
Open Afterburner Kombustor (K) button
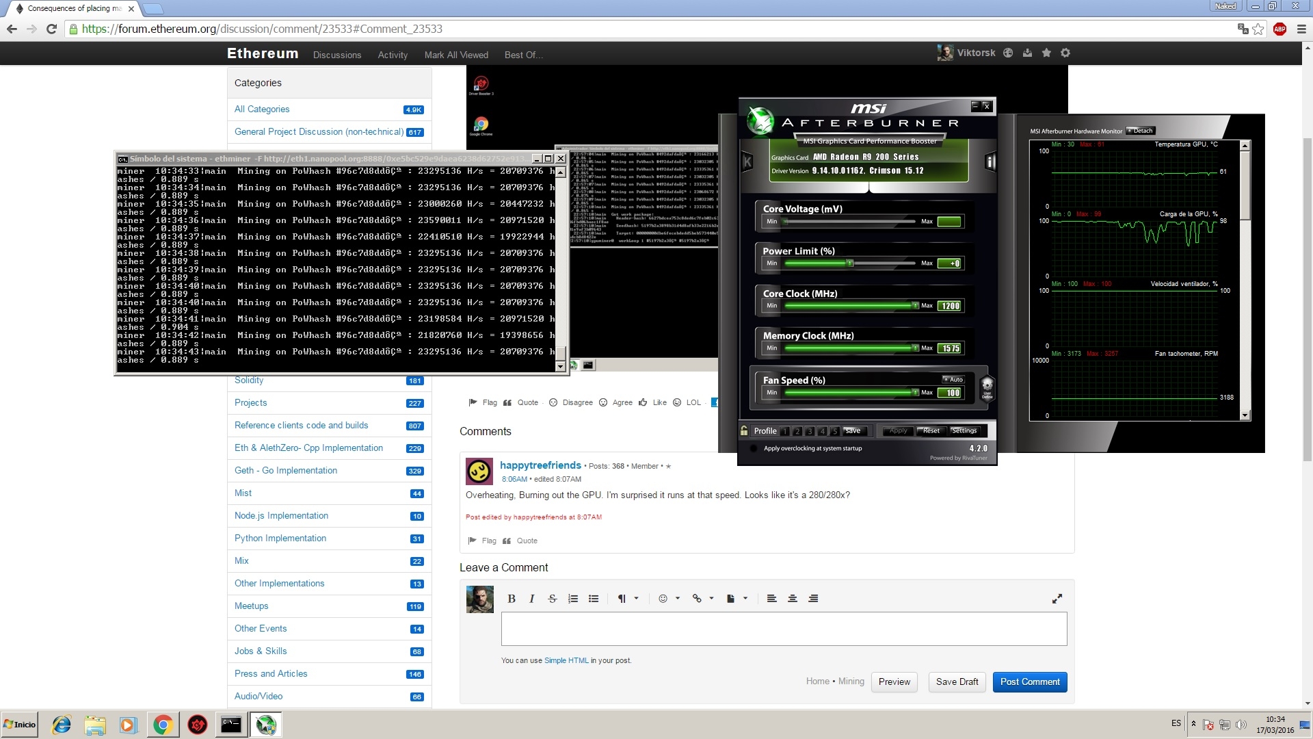point(747,161)
